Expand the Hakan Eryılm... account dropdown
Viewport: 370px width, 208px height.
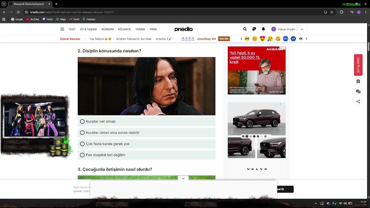(x=288, y=29)
